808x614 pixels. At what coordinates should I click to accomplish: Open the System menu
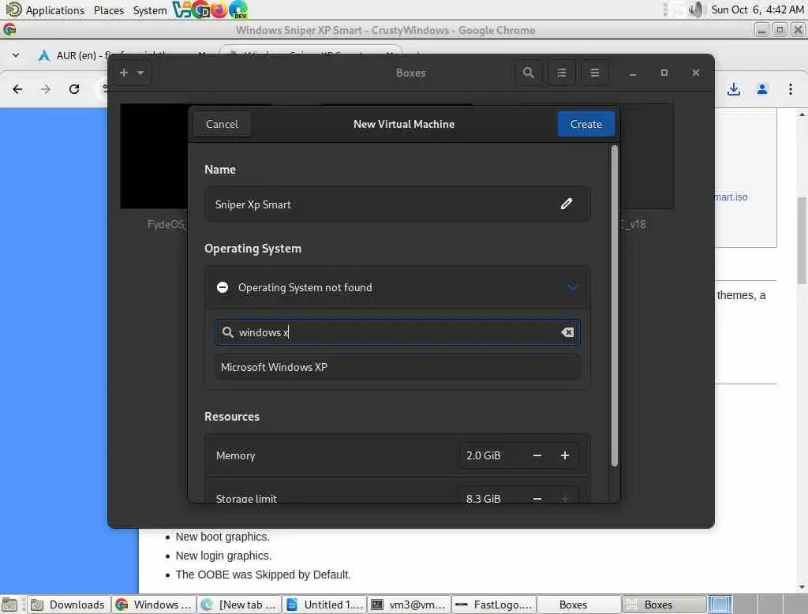point(150,10)
